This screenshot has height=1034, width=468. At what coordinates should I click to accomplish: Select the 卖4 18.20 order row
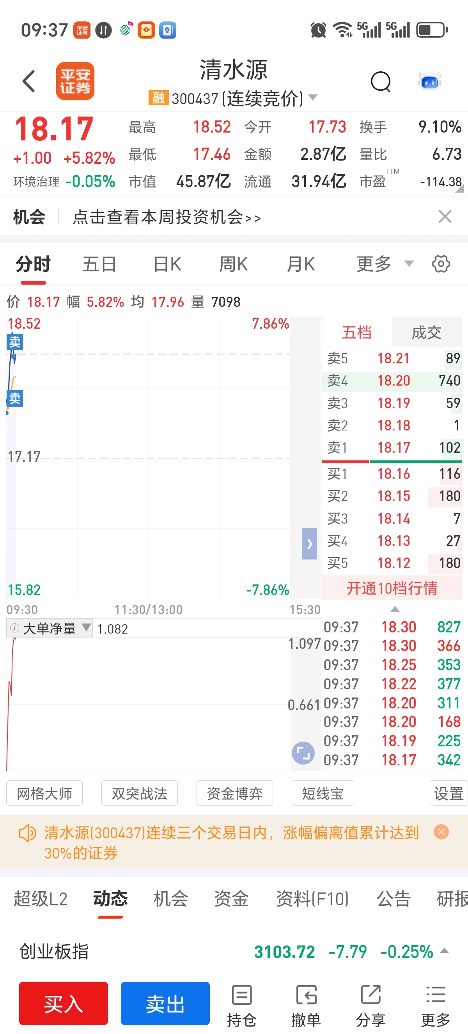pyautogui.click(x=392, y=381)
